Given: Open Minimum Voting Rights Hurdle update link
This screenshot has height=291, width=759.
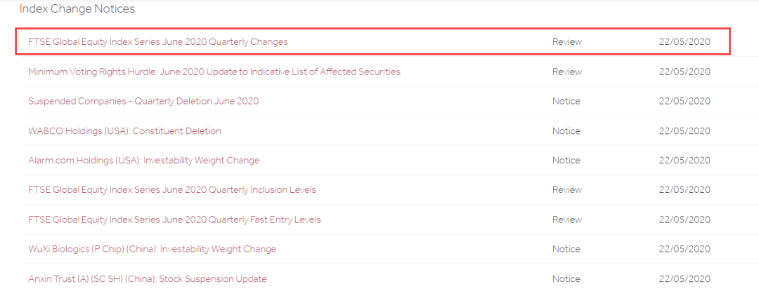Looking at the screenshot, I should point(214,72).
